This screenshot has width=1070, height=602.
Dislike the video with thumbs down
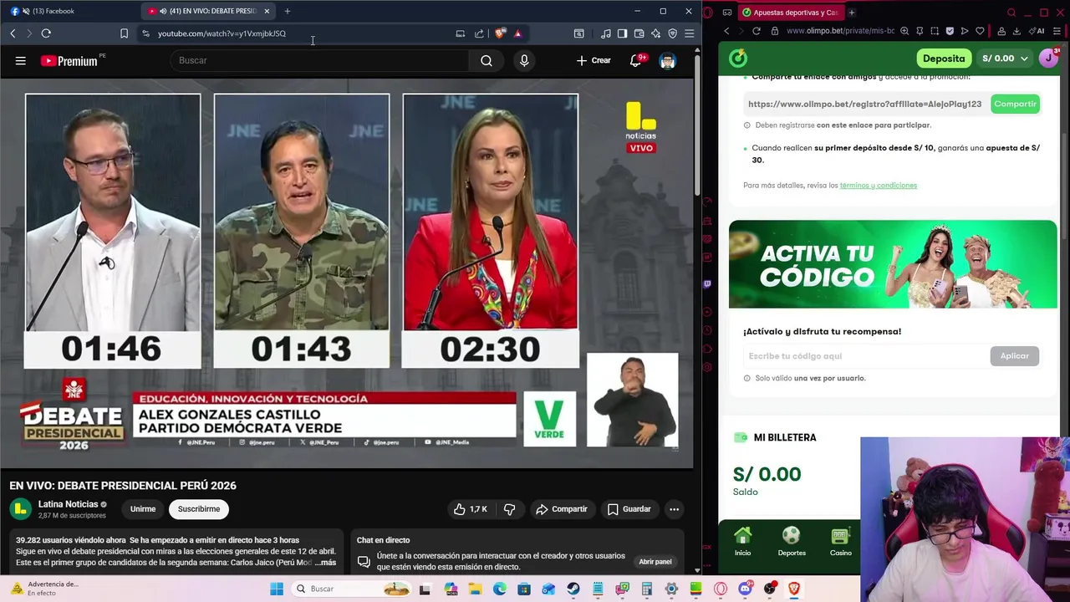click(x=509, y=509)
